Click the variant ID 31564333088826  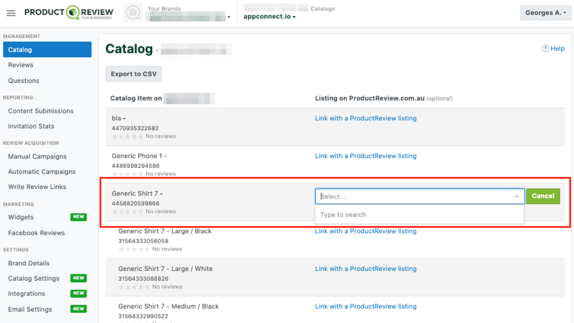(143, 279)
